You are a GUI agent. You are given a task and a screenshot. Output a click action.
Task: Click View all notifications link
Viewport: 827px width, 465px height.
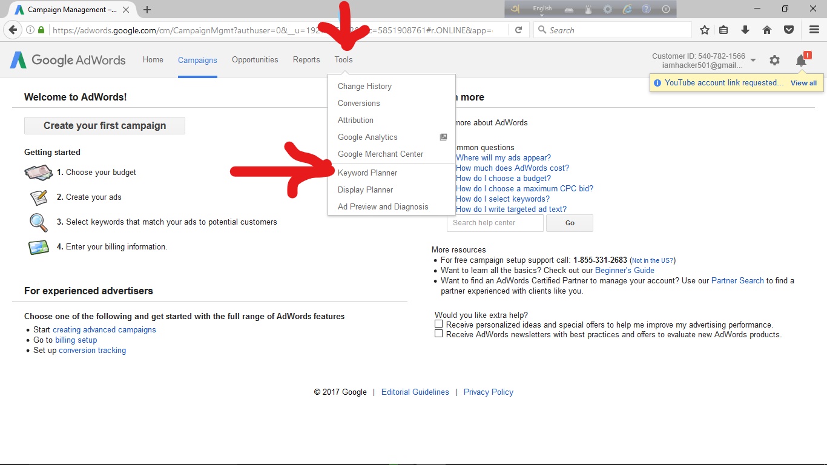point(803,83)
